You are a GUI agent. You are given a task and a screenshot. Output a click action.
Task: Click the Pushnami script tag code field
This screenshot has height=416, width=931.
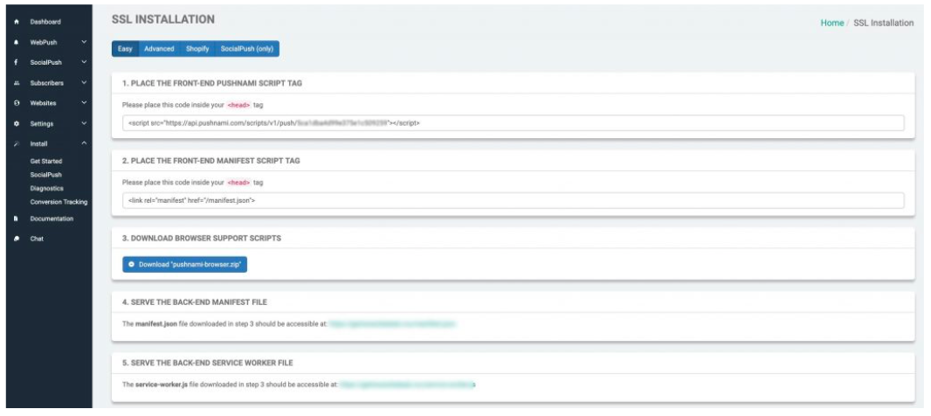(513, 123)
